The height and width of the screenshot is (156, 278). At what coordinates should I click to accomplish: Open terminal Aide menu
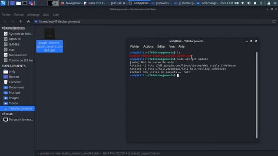[181, 46]
